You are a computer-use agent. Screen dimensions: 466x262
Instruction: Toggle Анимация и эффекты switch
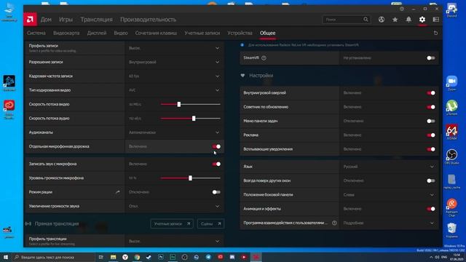(x=431, y=209)
